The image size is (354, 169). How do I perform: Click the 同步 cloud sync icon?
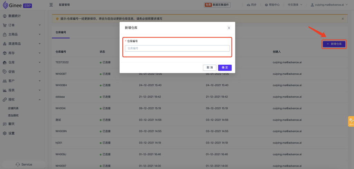click(249, 5)
